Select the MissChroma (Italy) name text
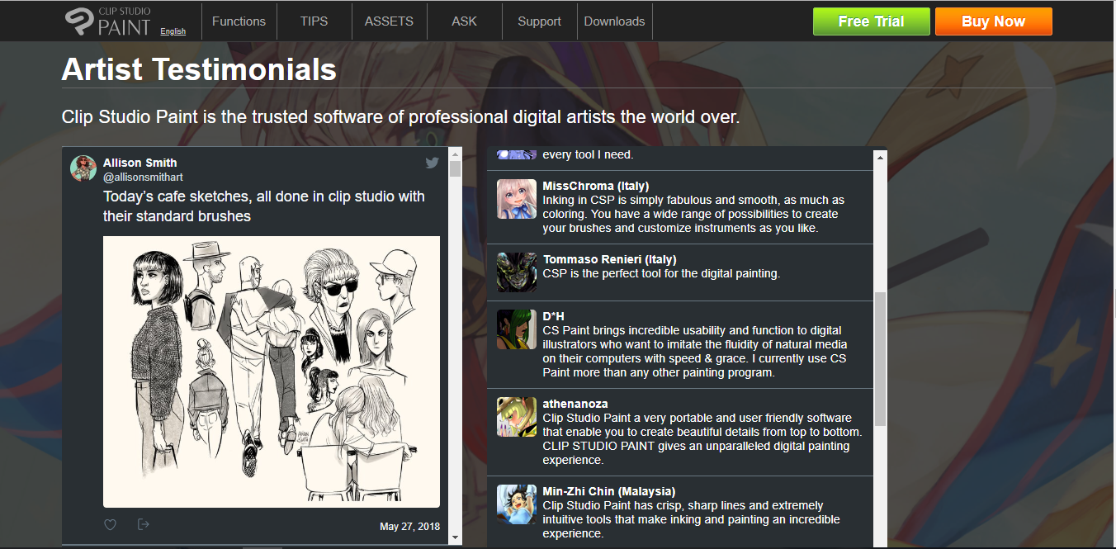The width and height of the screenshot is (1116, 549). [x=596, y=186]
